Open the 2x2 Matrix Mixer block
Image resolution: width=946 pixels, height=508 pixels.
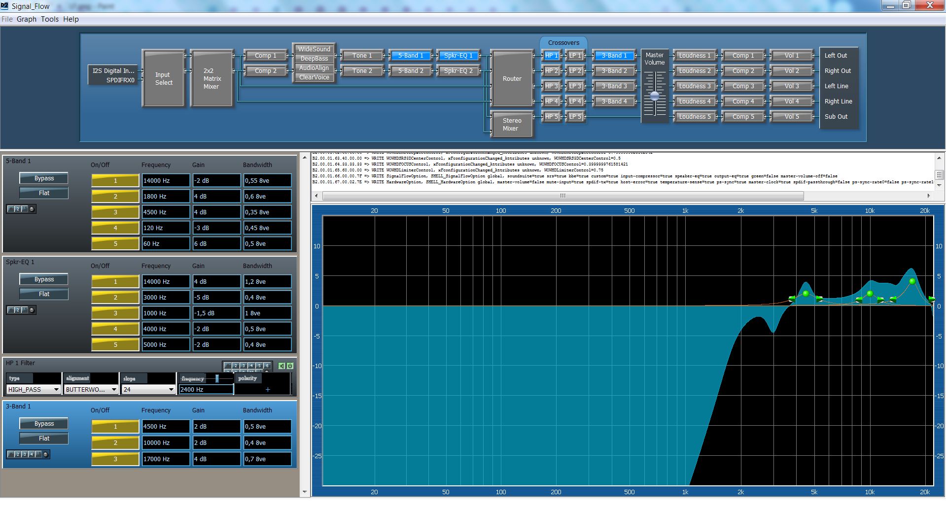(x=211, y=78)
